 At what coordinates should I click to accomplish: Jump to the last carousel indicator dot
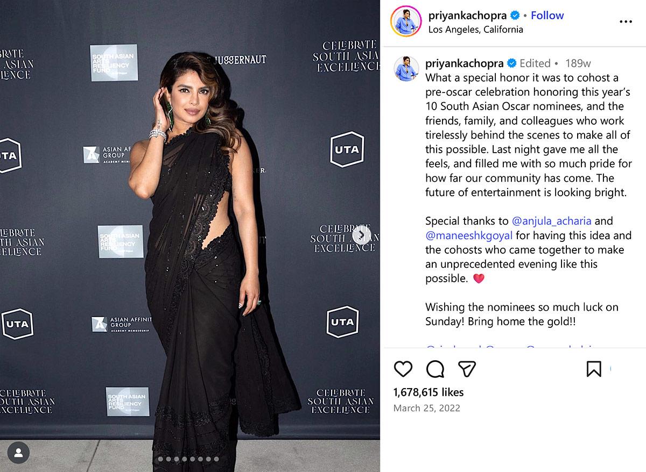[216, 459]
